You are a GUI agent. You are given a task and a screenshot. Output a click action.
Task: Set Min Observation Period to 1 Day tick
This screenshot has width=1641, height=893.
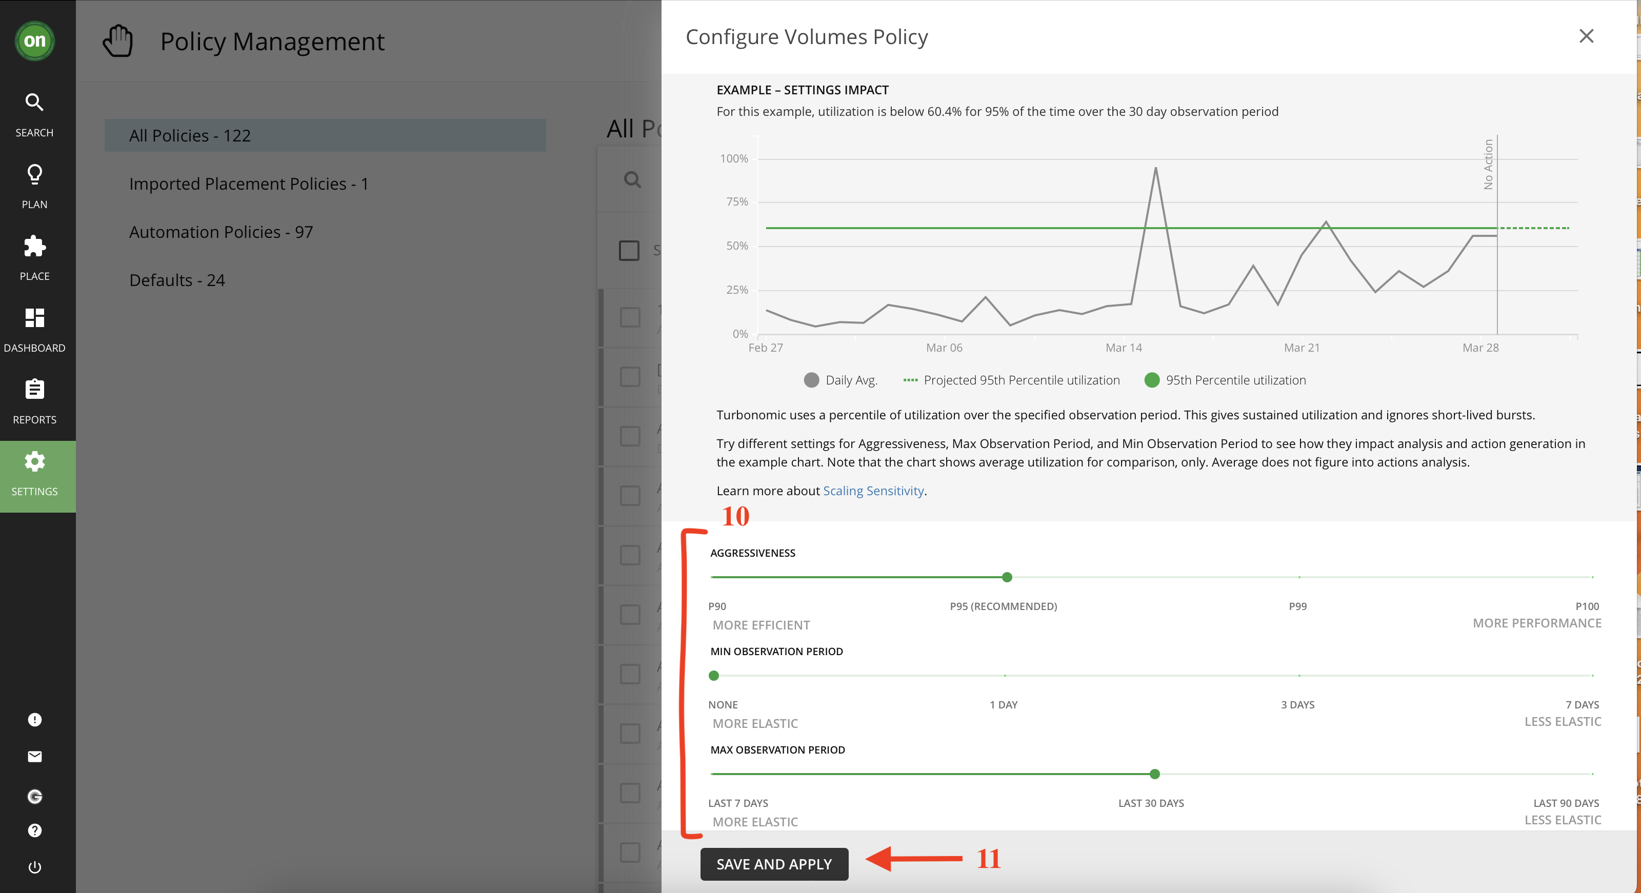1005,676
